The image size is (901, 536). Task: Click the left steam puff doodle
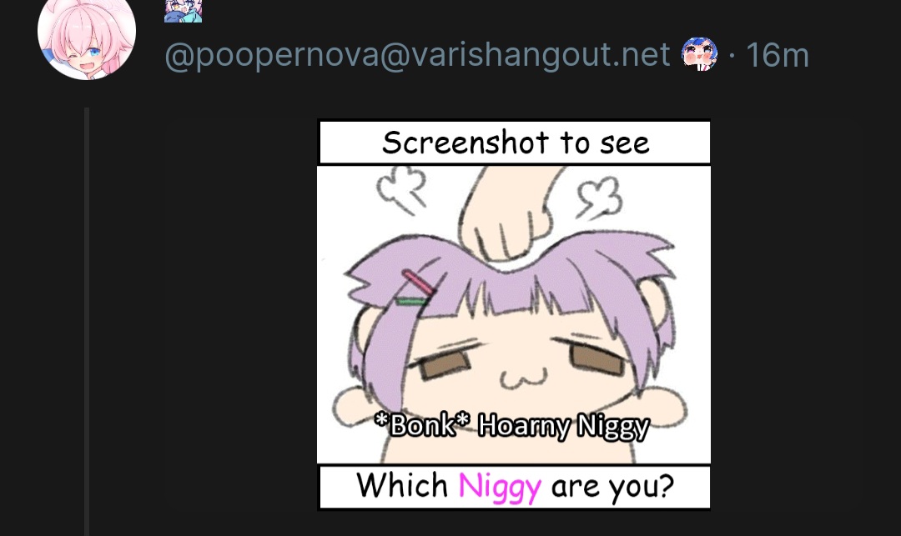coord(401,188)
